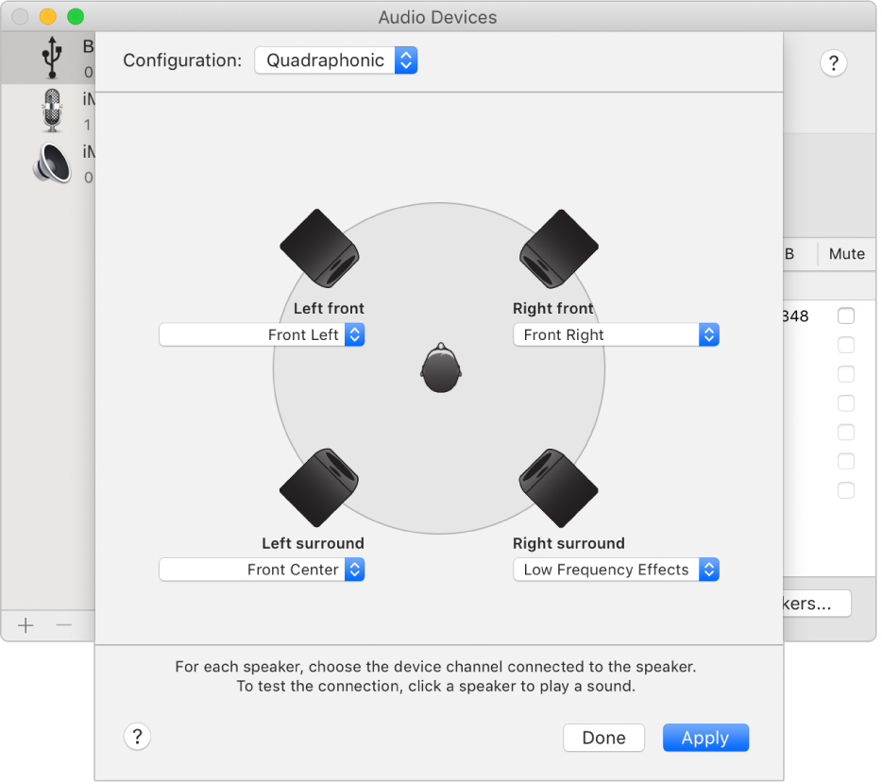Image resolution: width=882 pixels, height=784 pixels.
Task: Test the left surround speaker icon
Action: click(x=319, y=487)
